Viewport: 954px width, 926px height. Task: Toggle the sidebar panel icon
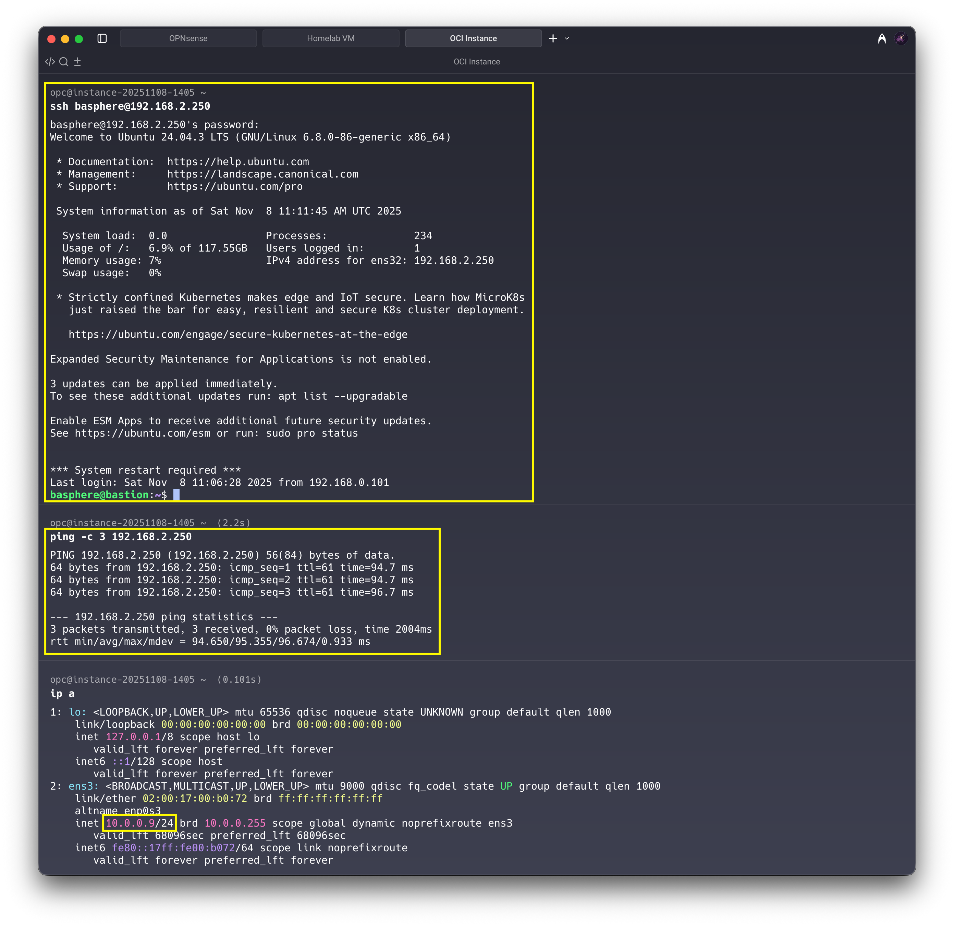(x=102, y=38)
